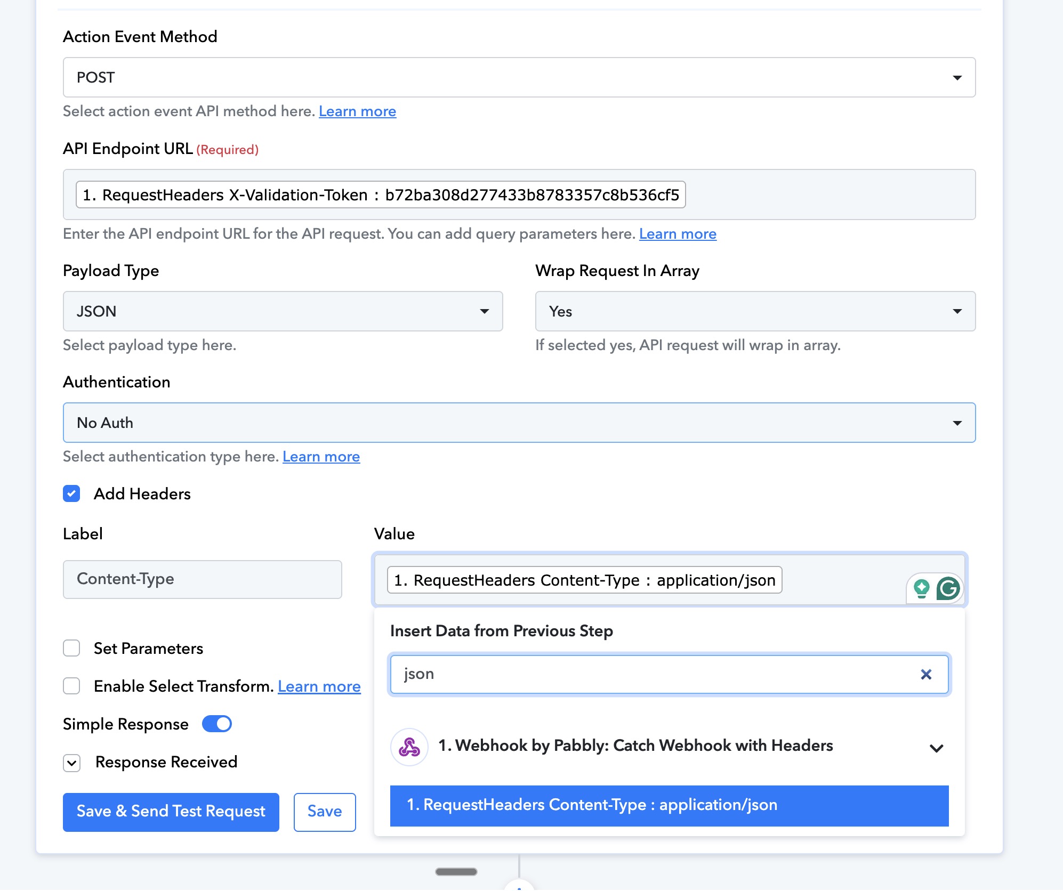The image size is (1063, 891).
Task: Clear the json search with X icon
Action: pyautogui.click(x=926, y=675)
